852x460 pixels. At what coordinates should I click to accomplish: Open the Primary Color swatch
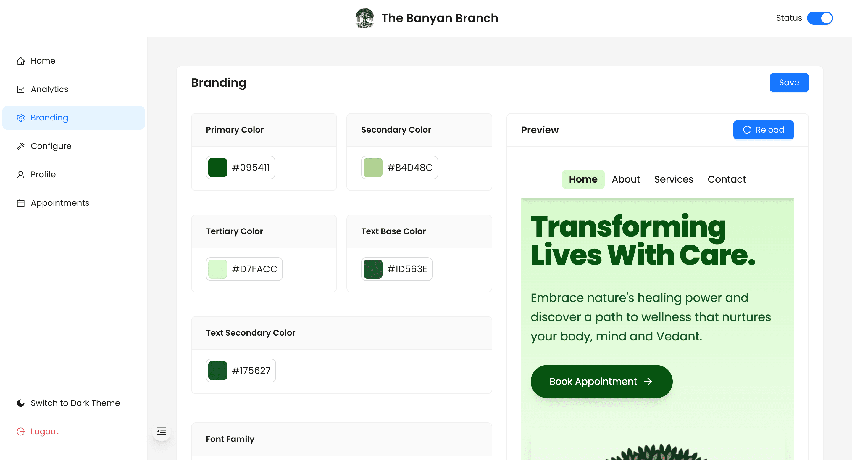coord(218,168)
